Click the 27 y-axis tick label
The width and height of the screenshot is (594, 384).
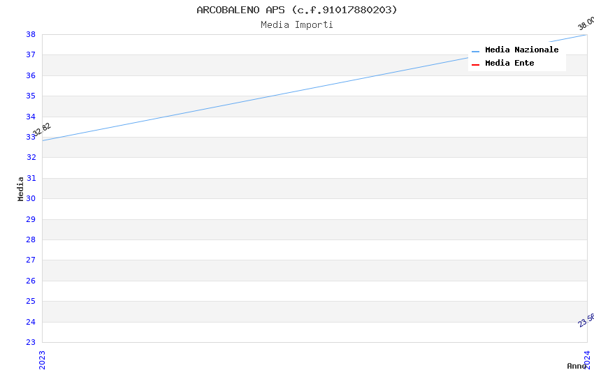click(x=31, y=260)
